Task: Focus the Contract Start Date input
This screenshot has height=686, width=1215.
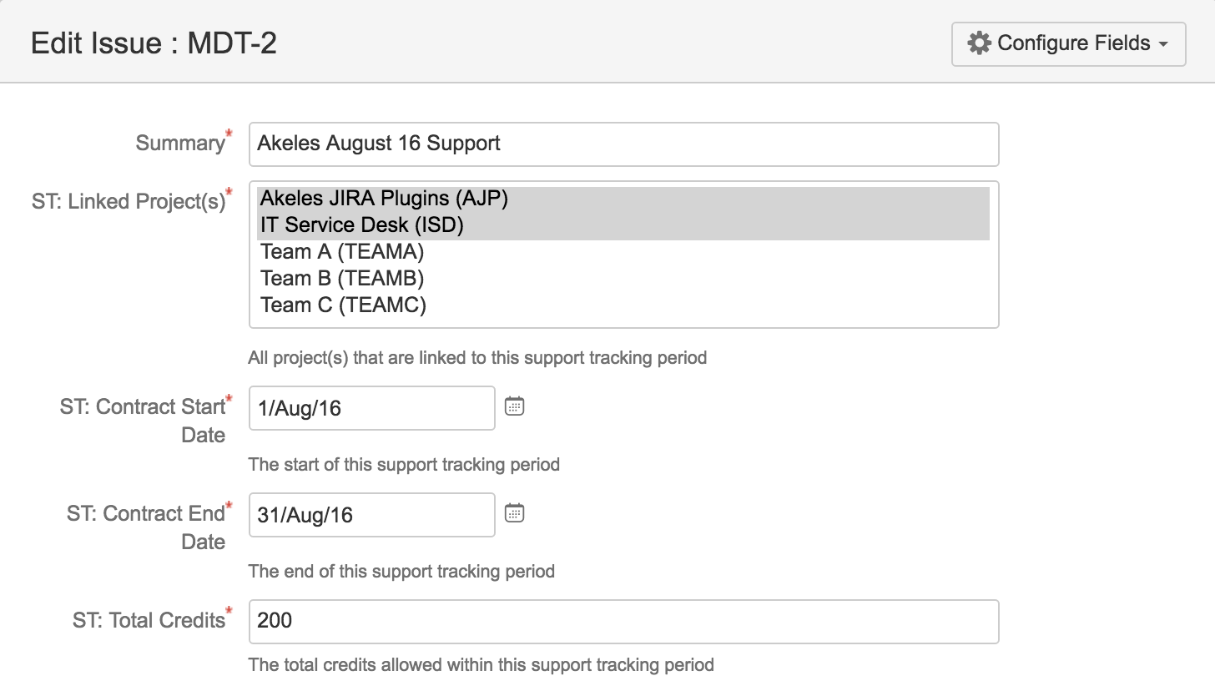Action: (x=371, y=408)
